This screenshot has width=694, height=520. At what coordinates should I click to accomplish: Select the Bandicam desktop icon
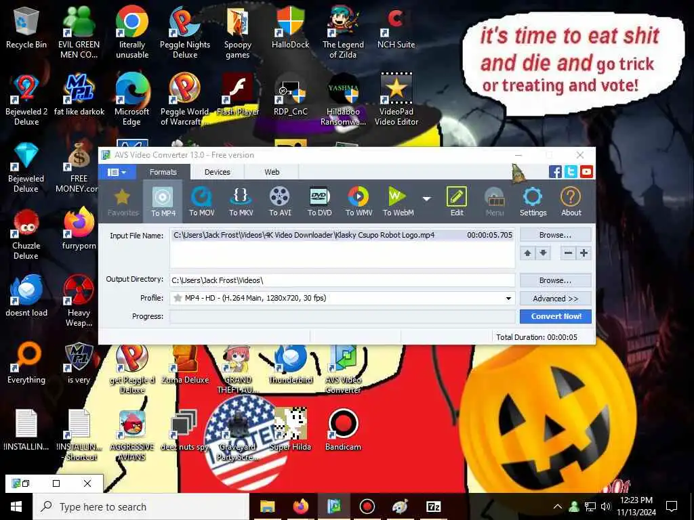click(x=343, y=430)
